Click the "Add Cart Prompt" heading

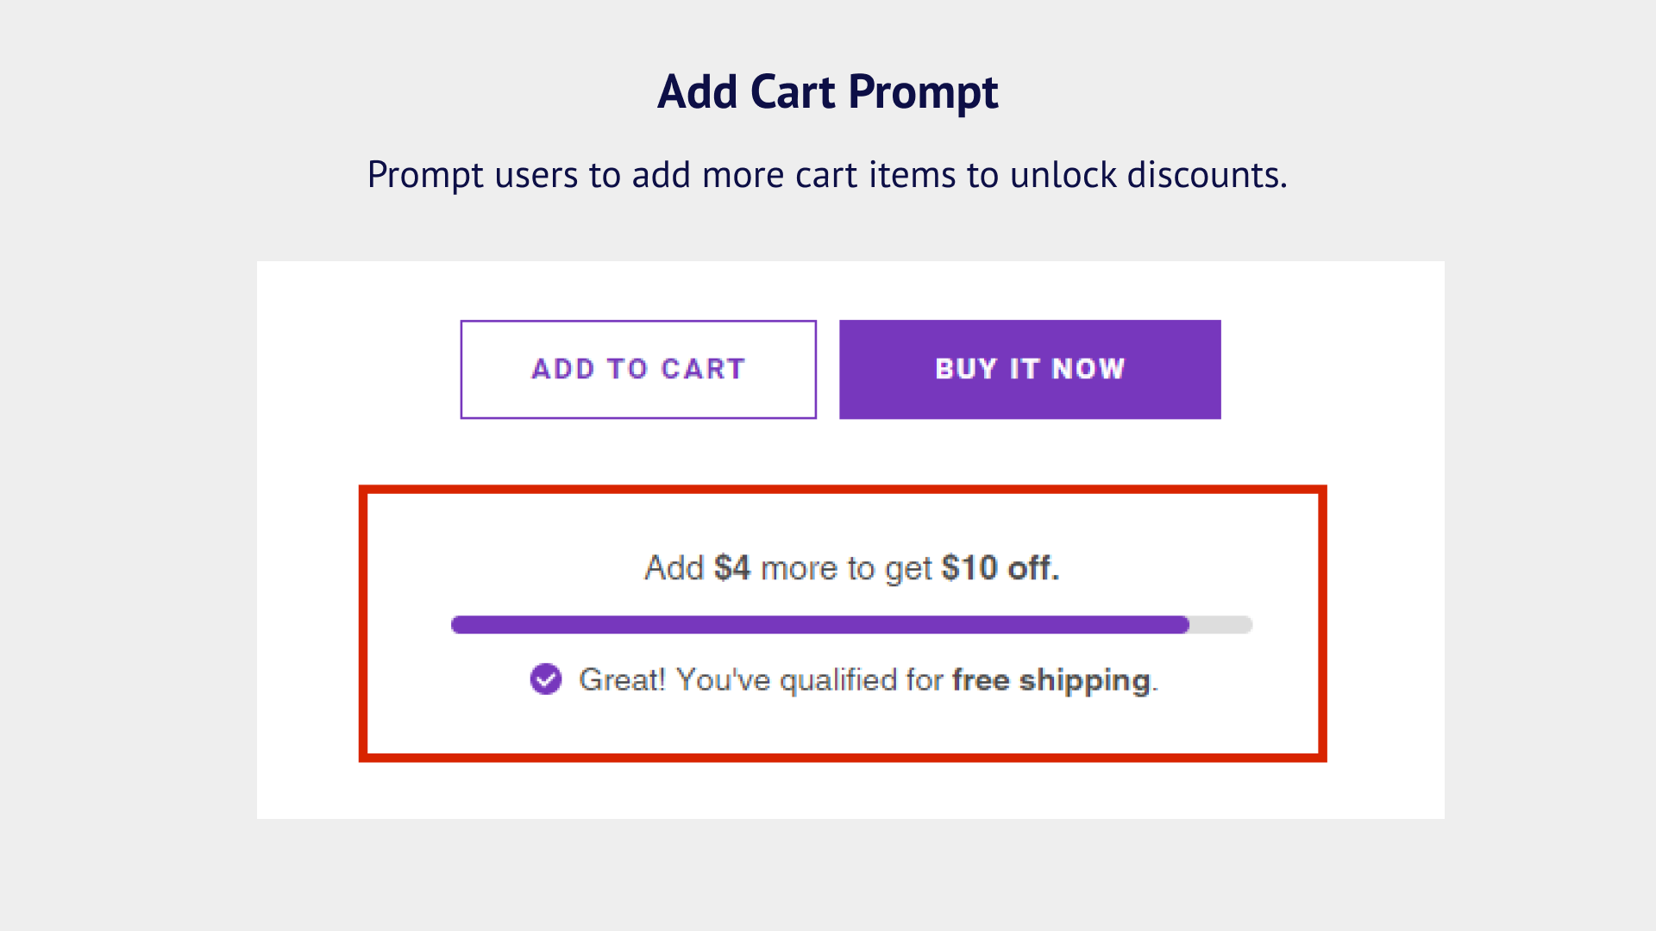(828, 91)
